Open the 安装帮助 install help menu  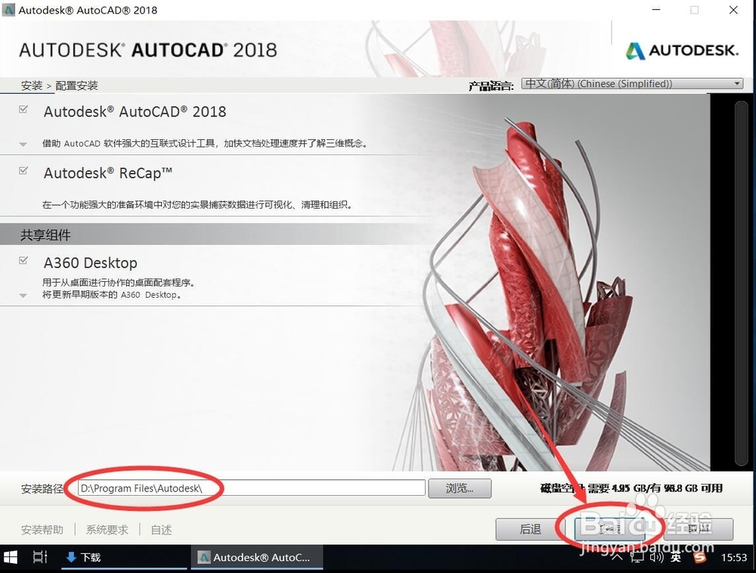point(42,529)
